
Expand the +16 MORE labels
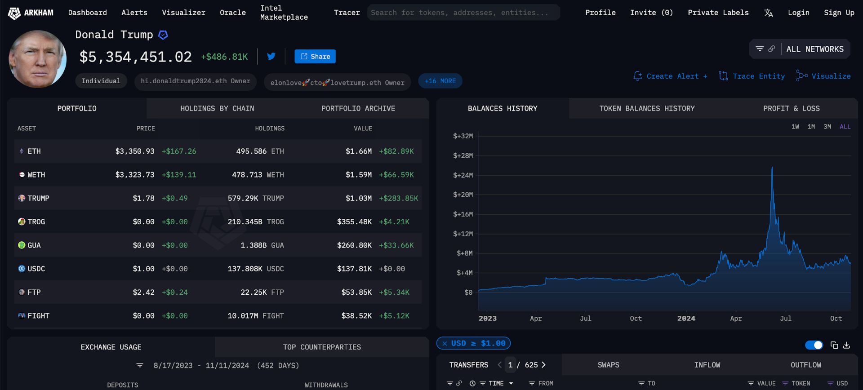tap(440, 81)
